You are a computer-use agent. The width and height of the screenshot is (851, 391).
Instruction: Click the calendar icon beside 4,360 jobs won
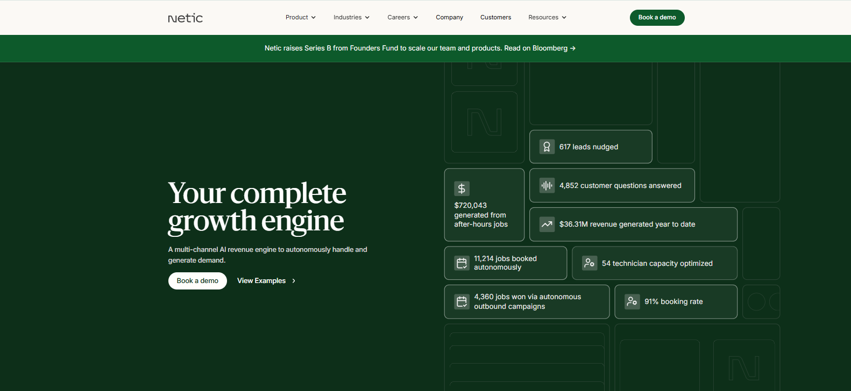462,301
